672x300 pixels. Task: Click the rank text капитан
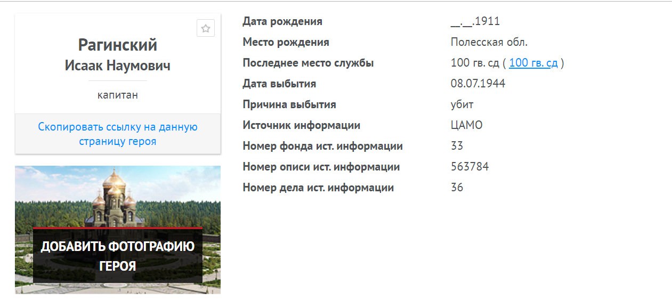tap(118, 95)
